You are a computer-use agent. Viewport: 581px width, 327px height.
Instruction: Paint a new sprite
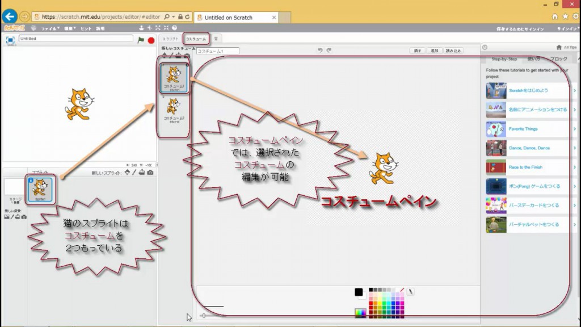coord(134,173)
